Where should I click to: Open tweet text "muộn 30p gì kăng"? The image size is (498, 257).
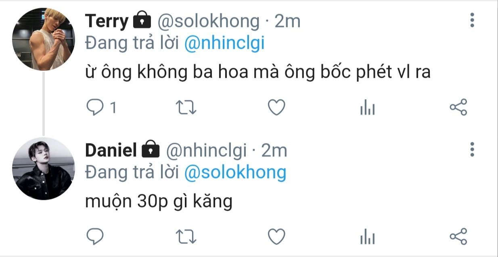coord(159,201)
